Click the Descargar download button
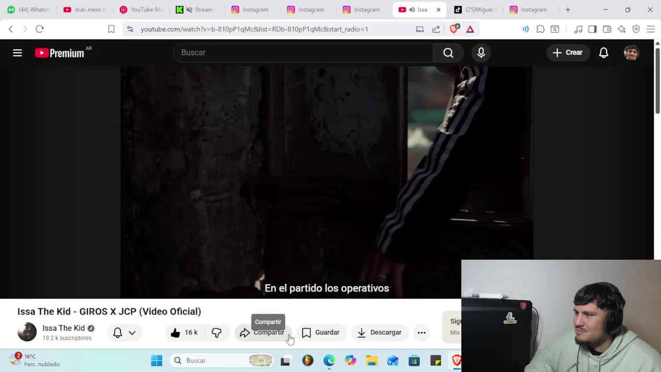661x372 pixels. pyautogui.click(x=380, y=333)
